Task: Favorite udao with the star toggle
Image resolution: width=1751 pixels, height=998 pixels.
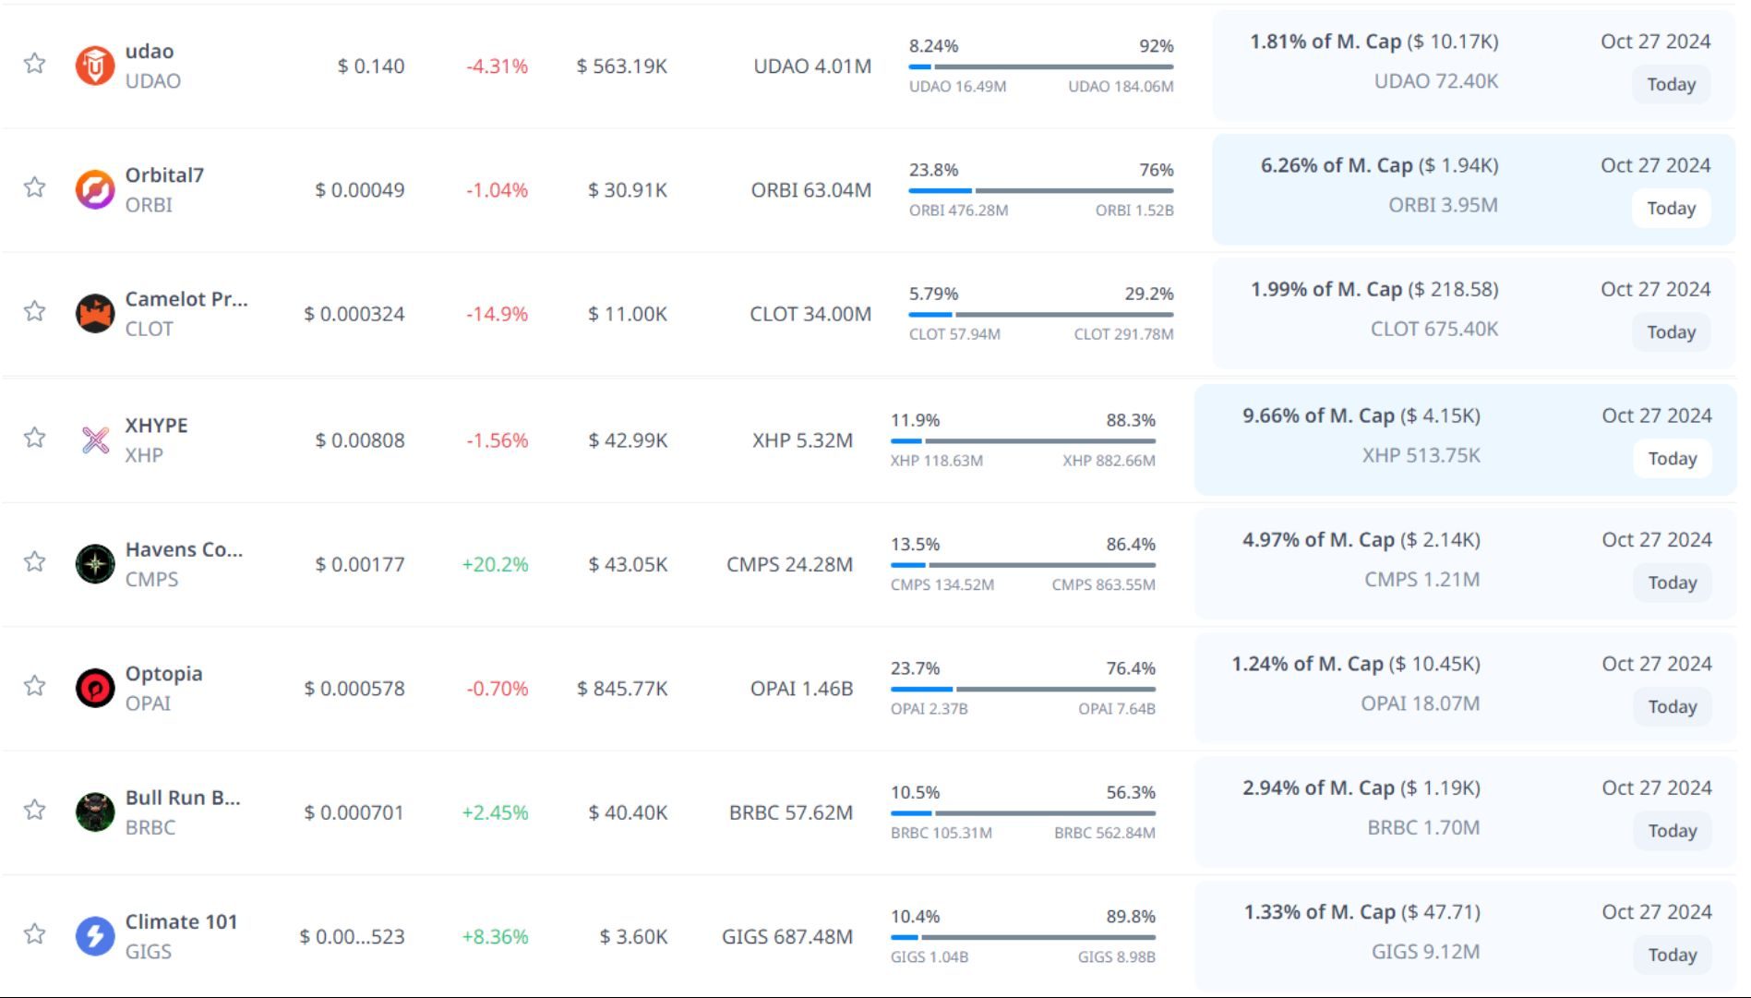Action: 35,64
